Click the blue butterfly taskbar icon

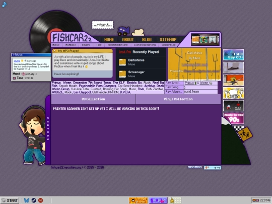(26, 200)
